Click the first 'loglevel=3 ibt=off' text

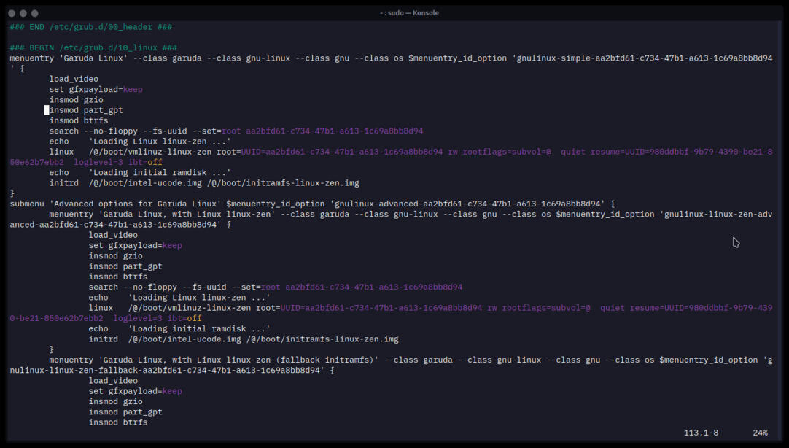pos(117,163)
